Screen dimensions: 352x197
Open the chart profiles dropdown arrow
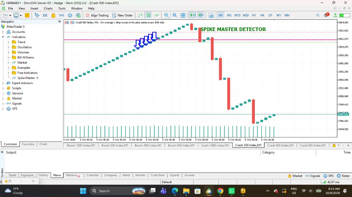21,16
